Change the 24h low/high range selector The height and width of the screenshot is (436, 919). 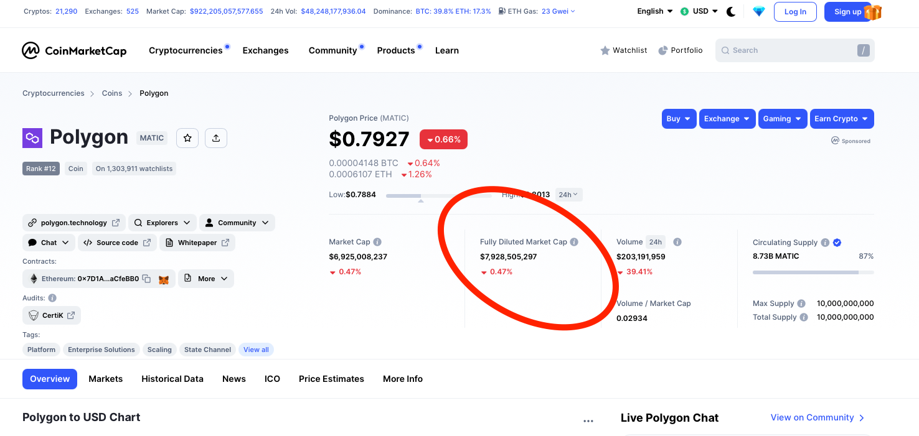(568, 195)
